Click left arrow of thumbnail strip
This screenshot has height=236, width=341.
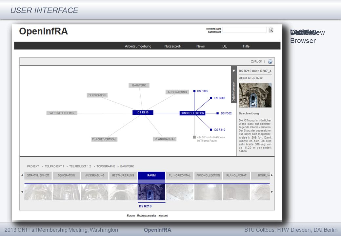pyautogui.click(x=22, y=192)
